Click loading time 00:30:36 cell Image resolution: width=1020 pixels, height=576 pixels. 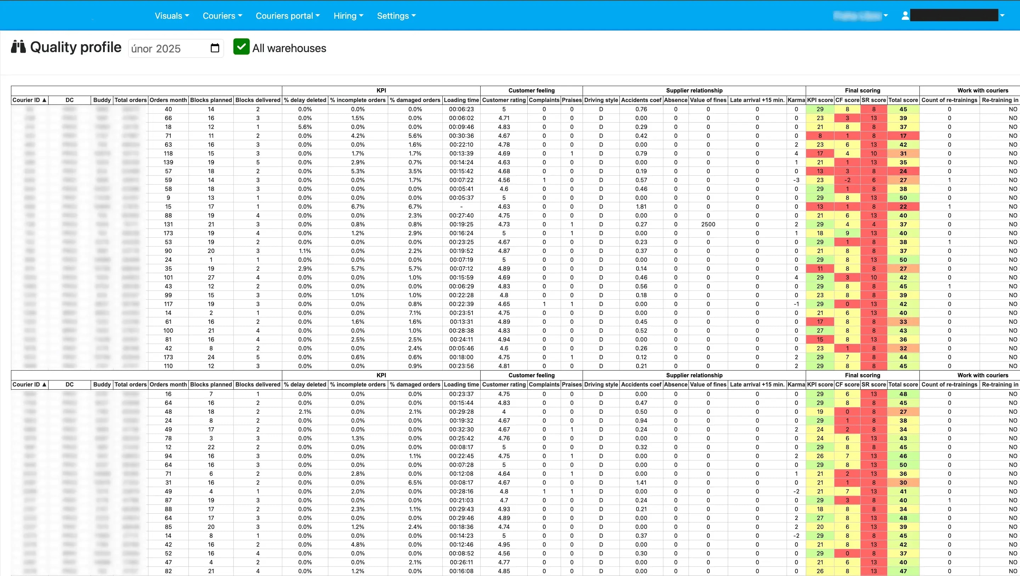click(x=461, y=136)
